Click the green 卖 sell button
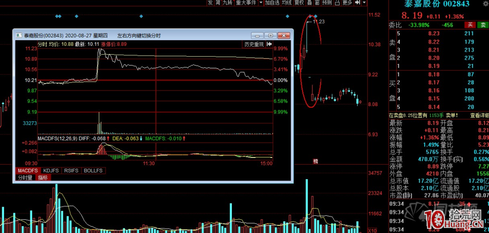This screenshot has width=489, height=233. click(483, 25)
